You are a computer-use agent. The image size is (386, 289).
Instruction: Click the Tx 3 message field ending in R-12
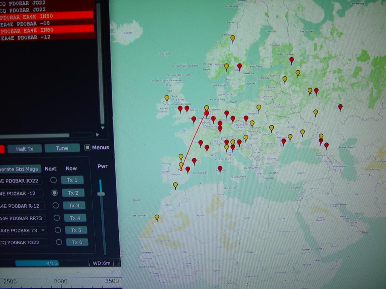pyautogui.click(x=22, y=206)
